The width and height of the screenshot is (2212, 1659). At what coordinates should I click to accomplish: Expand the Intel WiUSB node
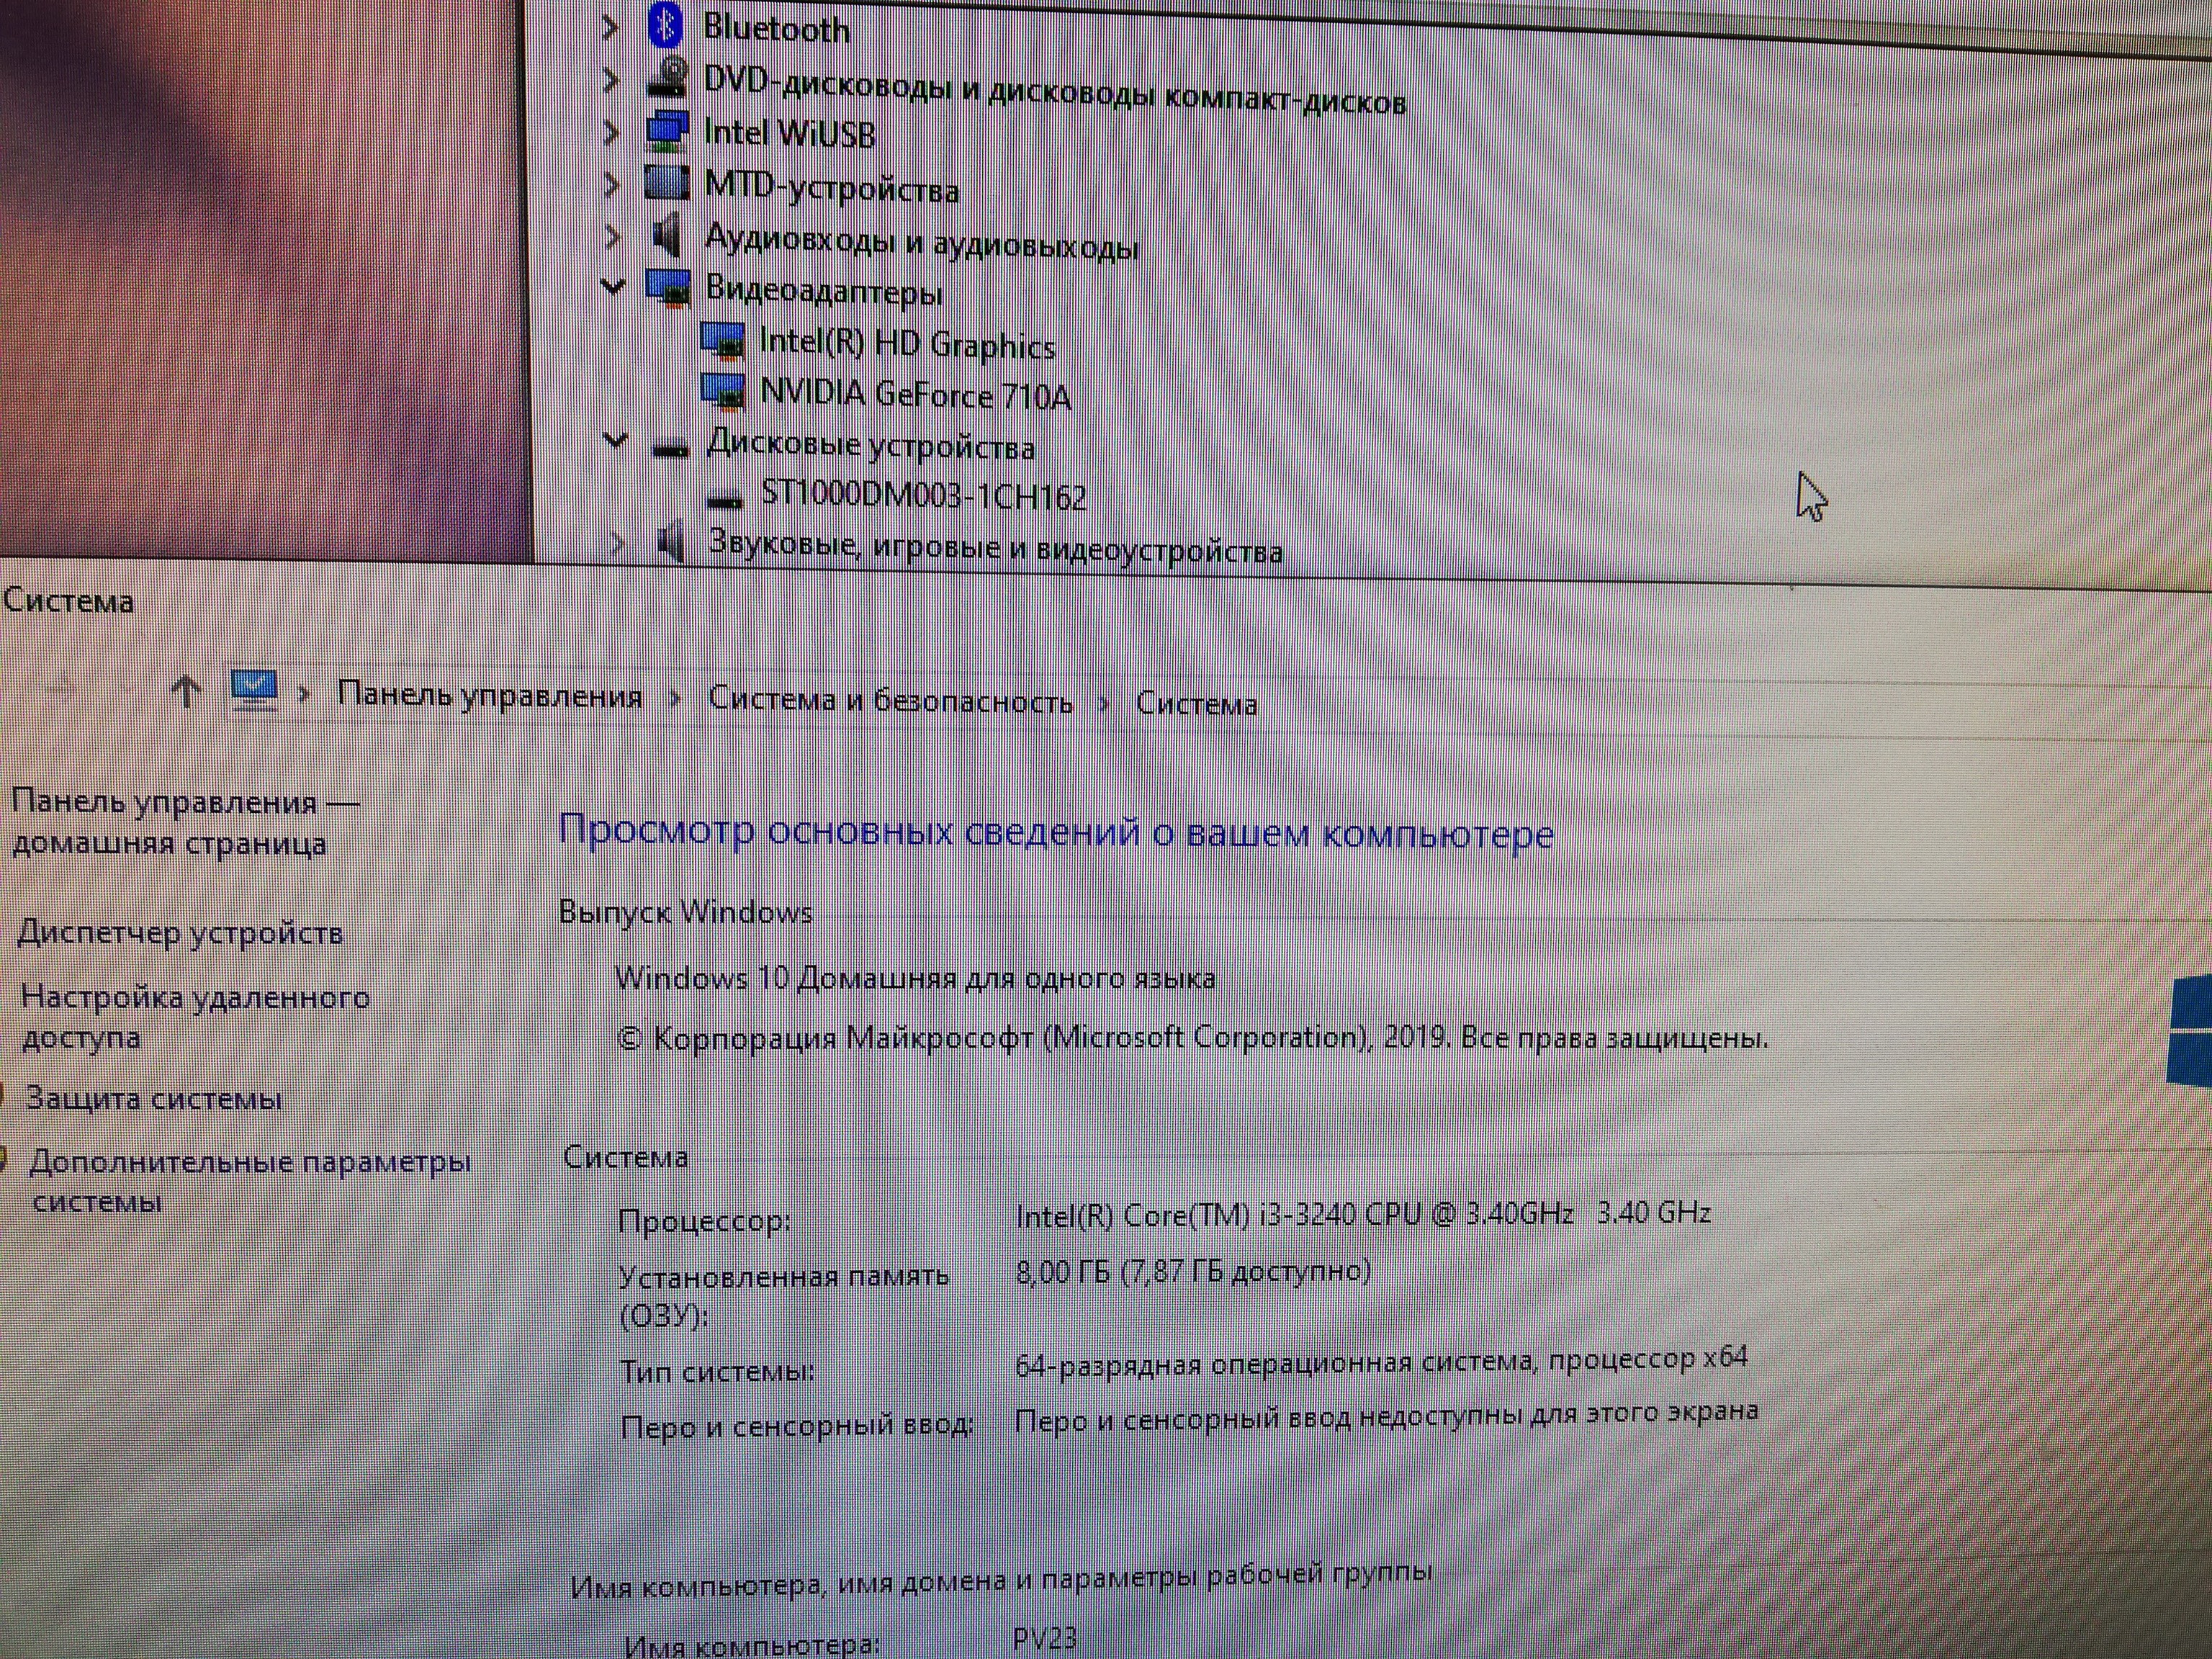(x=611, y=132)
